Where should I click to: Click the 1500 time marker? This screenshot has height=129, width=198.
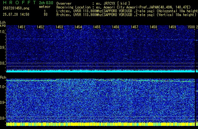[191, 27]
